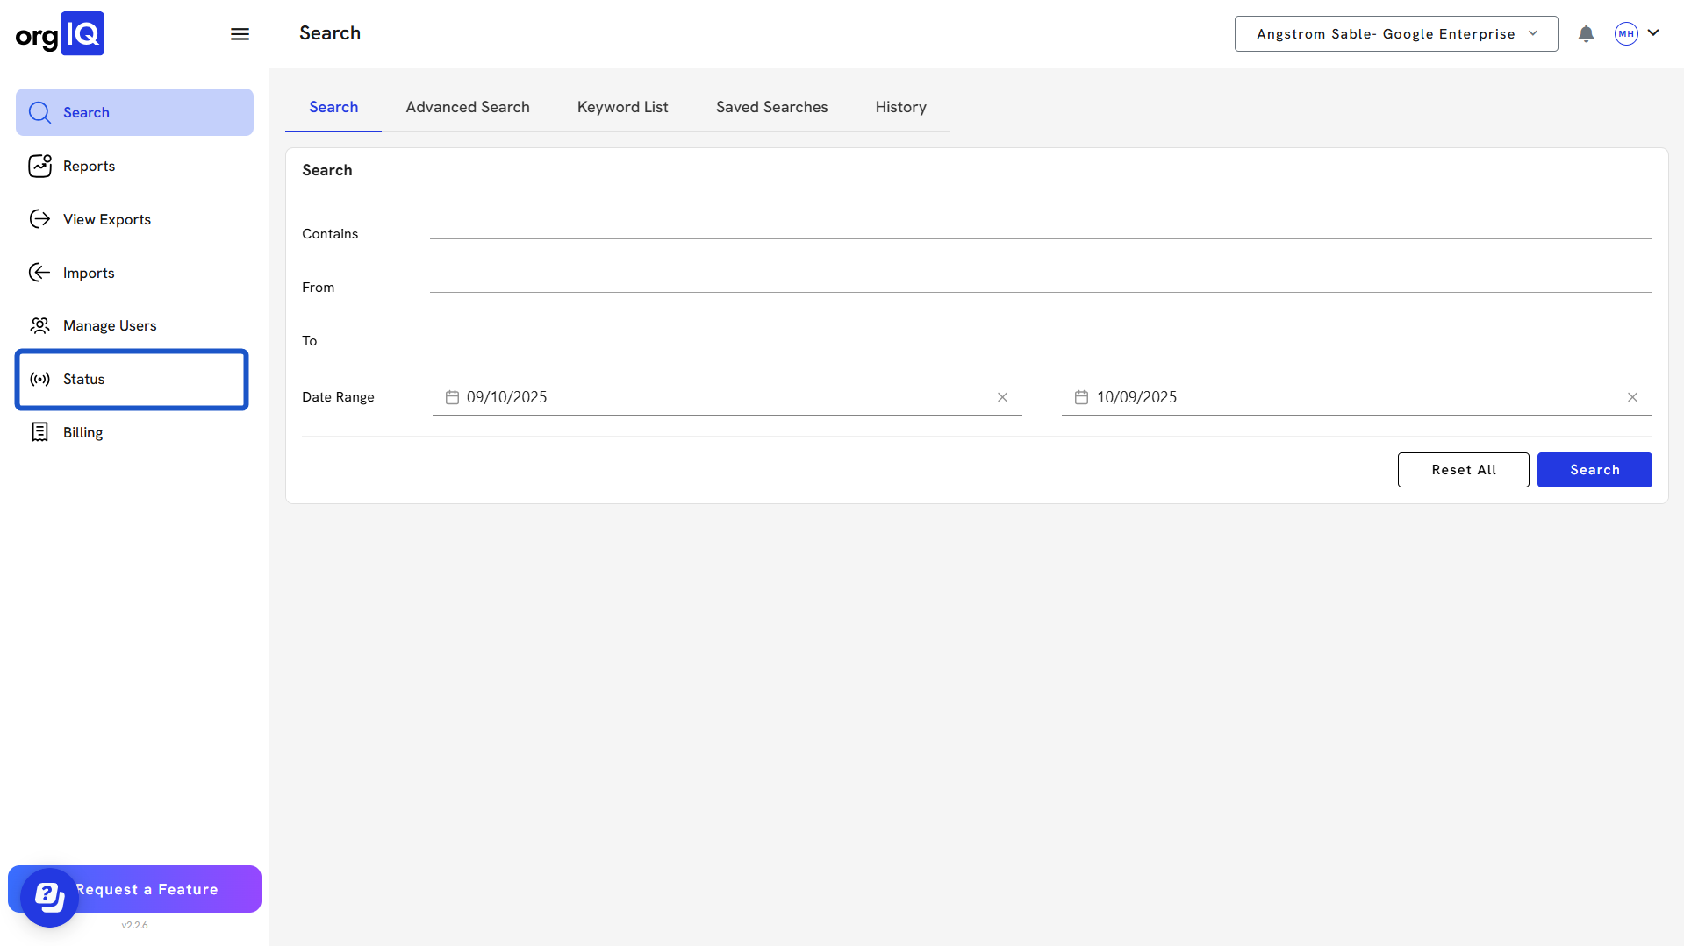
Task: Clear the end date 10/09/2025
Action: [1632, 398]
